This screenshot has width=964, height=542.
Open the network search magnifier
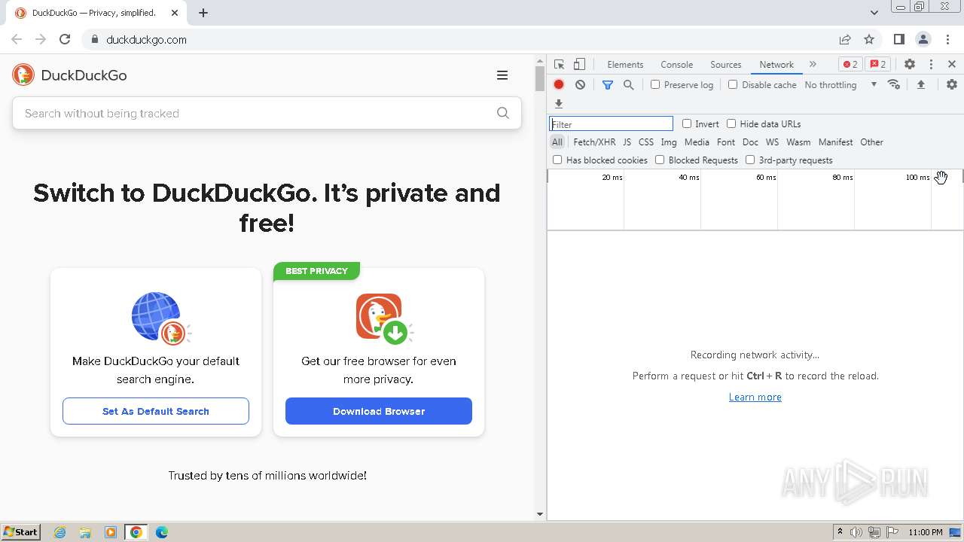coord(629,85)
